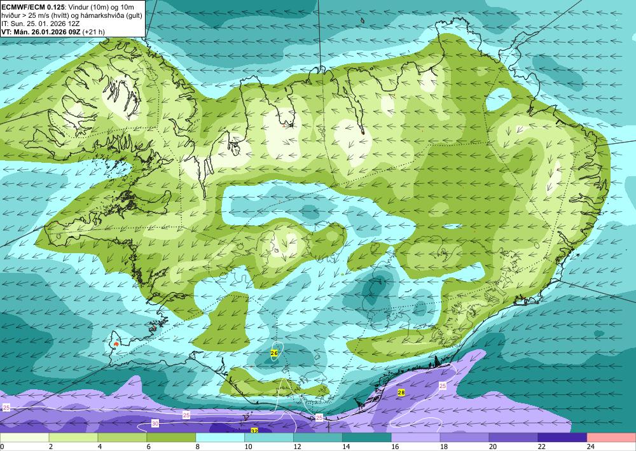Click the legend scale value 24
The width and height of the screenshot is (636, 451).
pyautogui.click(x=591, y=447)
